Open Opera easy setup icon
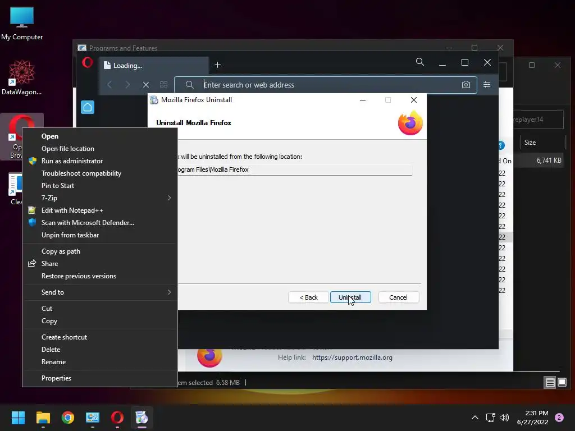Viewport: 575px width, 431px height. tap(487, 85)
